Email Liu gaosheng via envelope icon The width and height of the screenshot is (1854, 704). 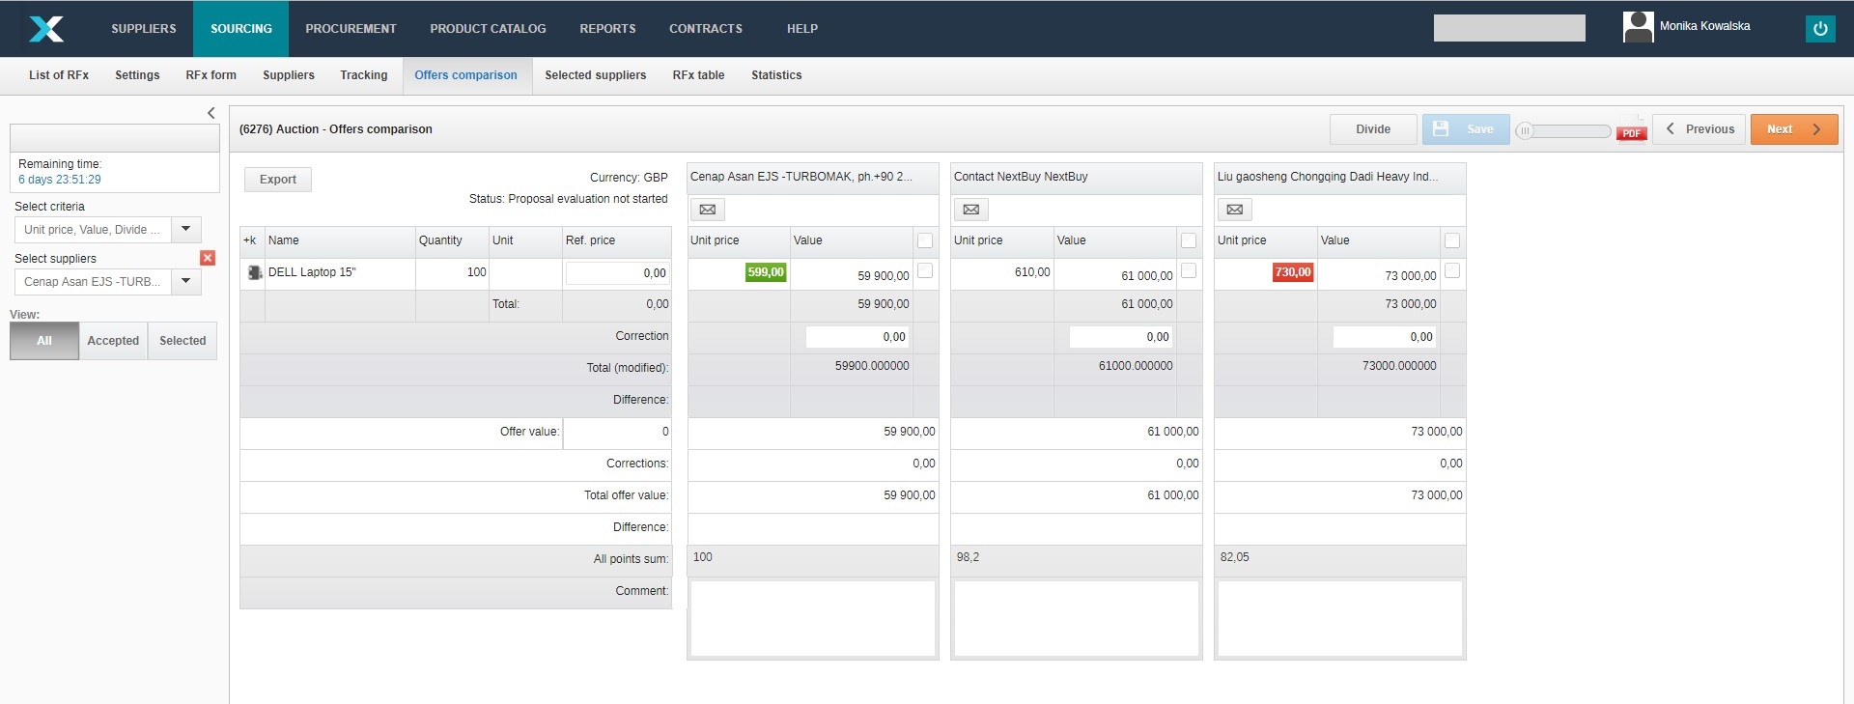[1234, 210]
